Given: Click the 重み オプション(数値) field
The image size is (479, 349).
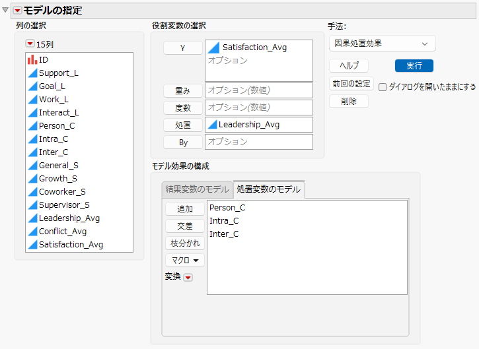Looking at the screenshot, I should pos(259,90).
